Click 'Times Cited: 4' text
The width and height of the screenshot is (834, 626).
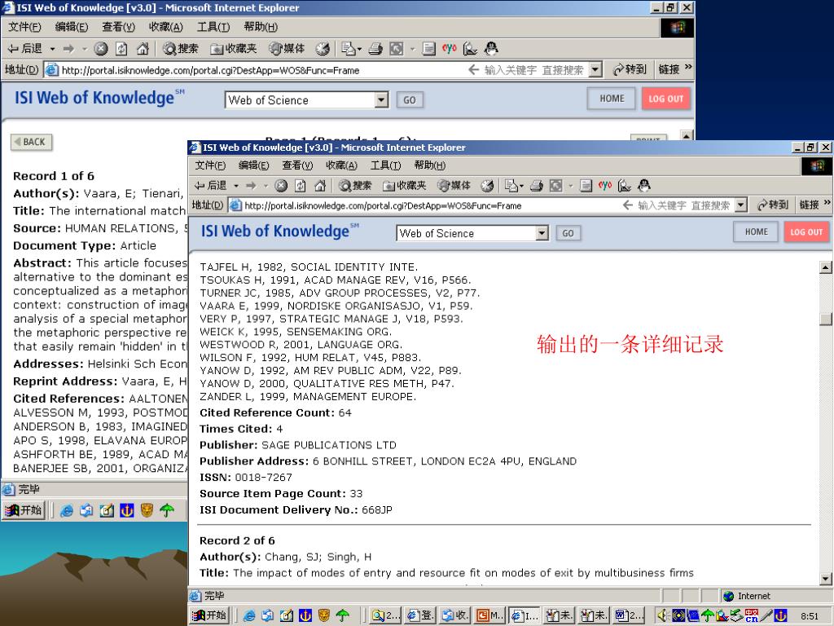[x=241, y=429]
